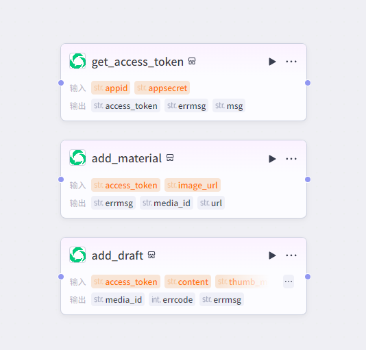The image size is (366, 350).
Task: Open more options for add_material node
Action: 291,159
